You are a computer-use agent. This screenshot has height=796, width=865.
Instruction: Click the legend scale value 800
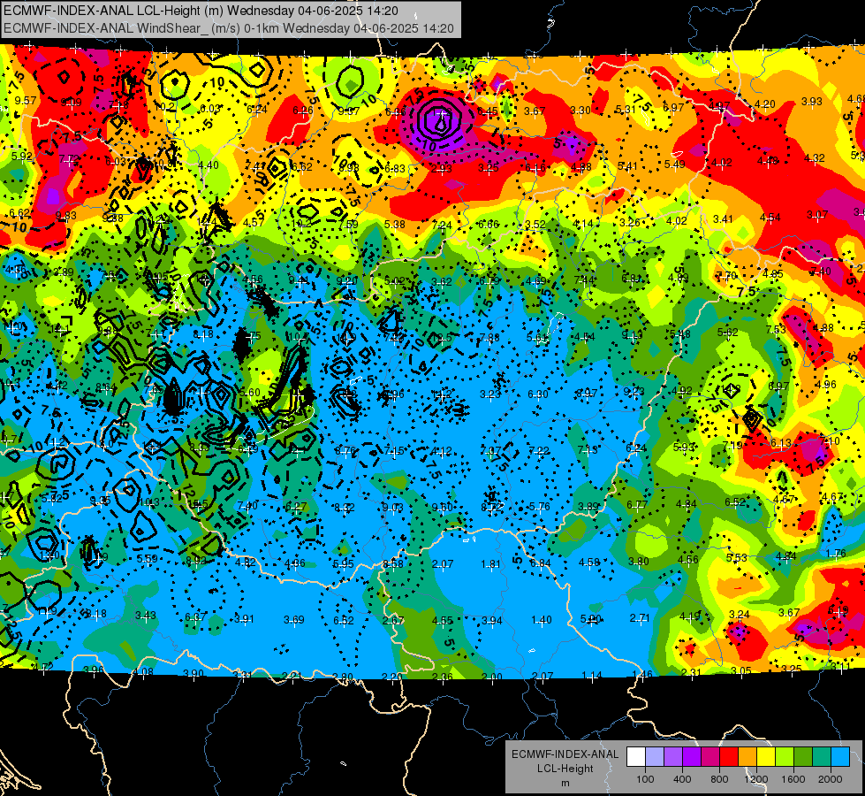click(x=719, y=779)
